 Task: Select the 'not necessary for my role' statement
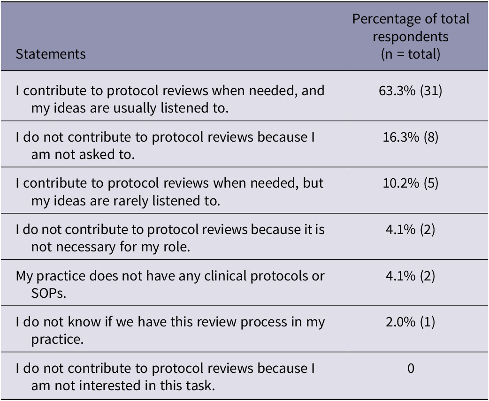pyautogui.click(x=170, y=238)
